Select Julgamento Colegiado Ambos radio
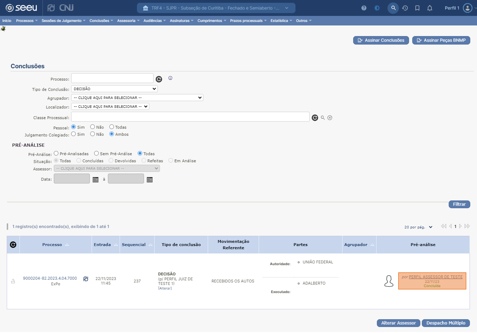Screen dimensions: 477x333 111,134
